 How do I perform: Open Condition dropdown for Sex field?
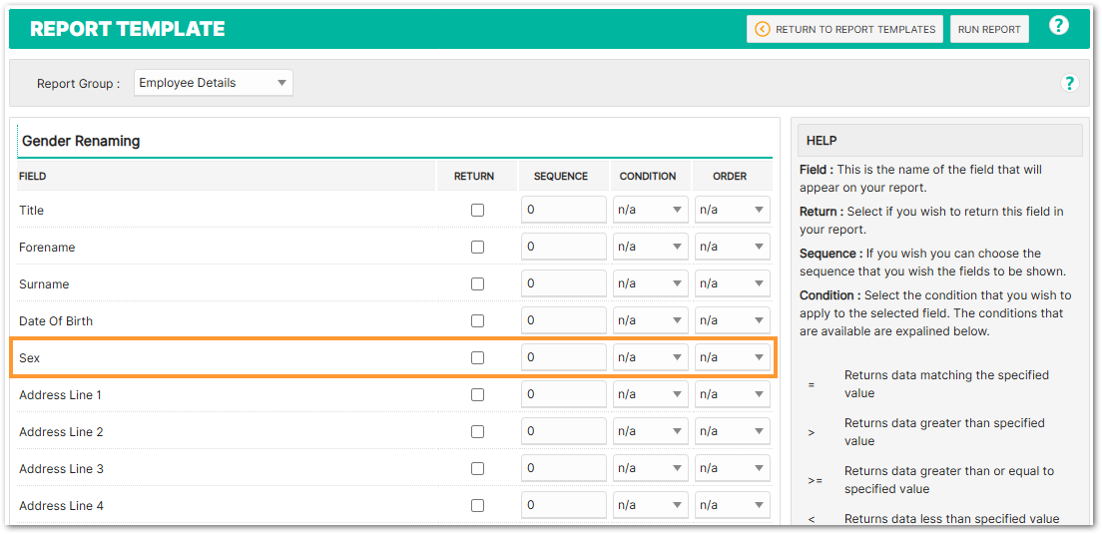pyautogui.click(x=650, y=357)
